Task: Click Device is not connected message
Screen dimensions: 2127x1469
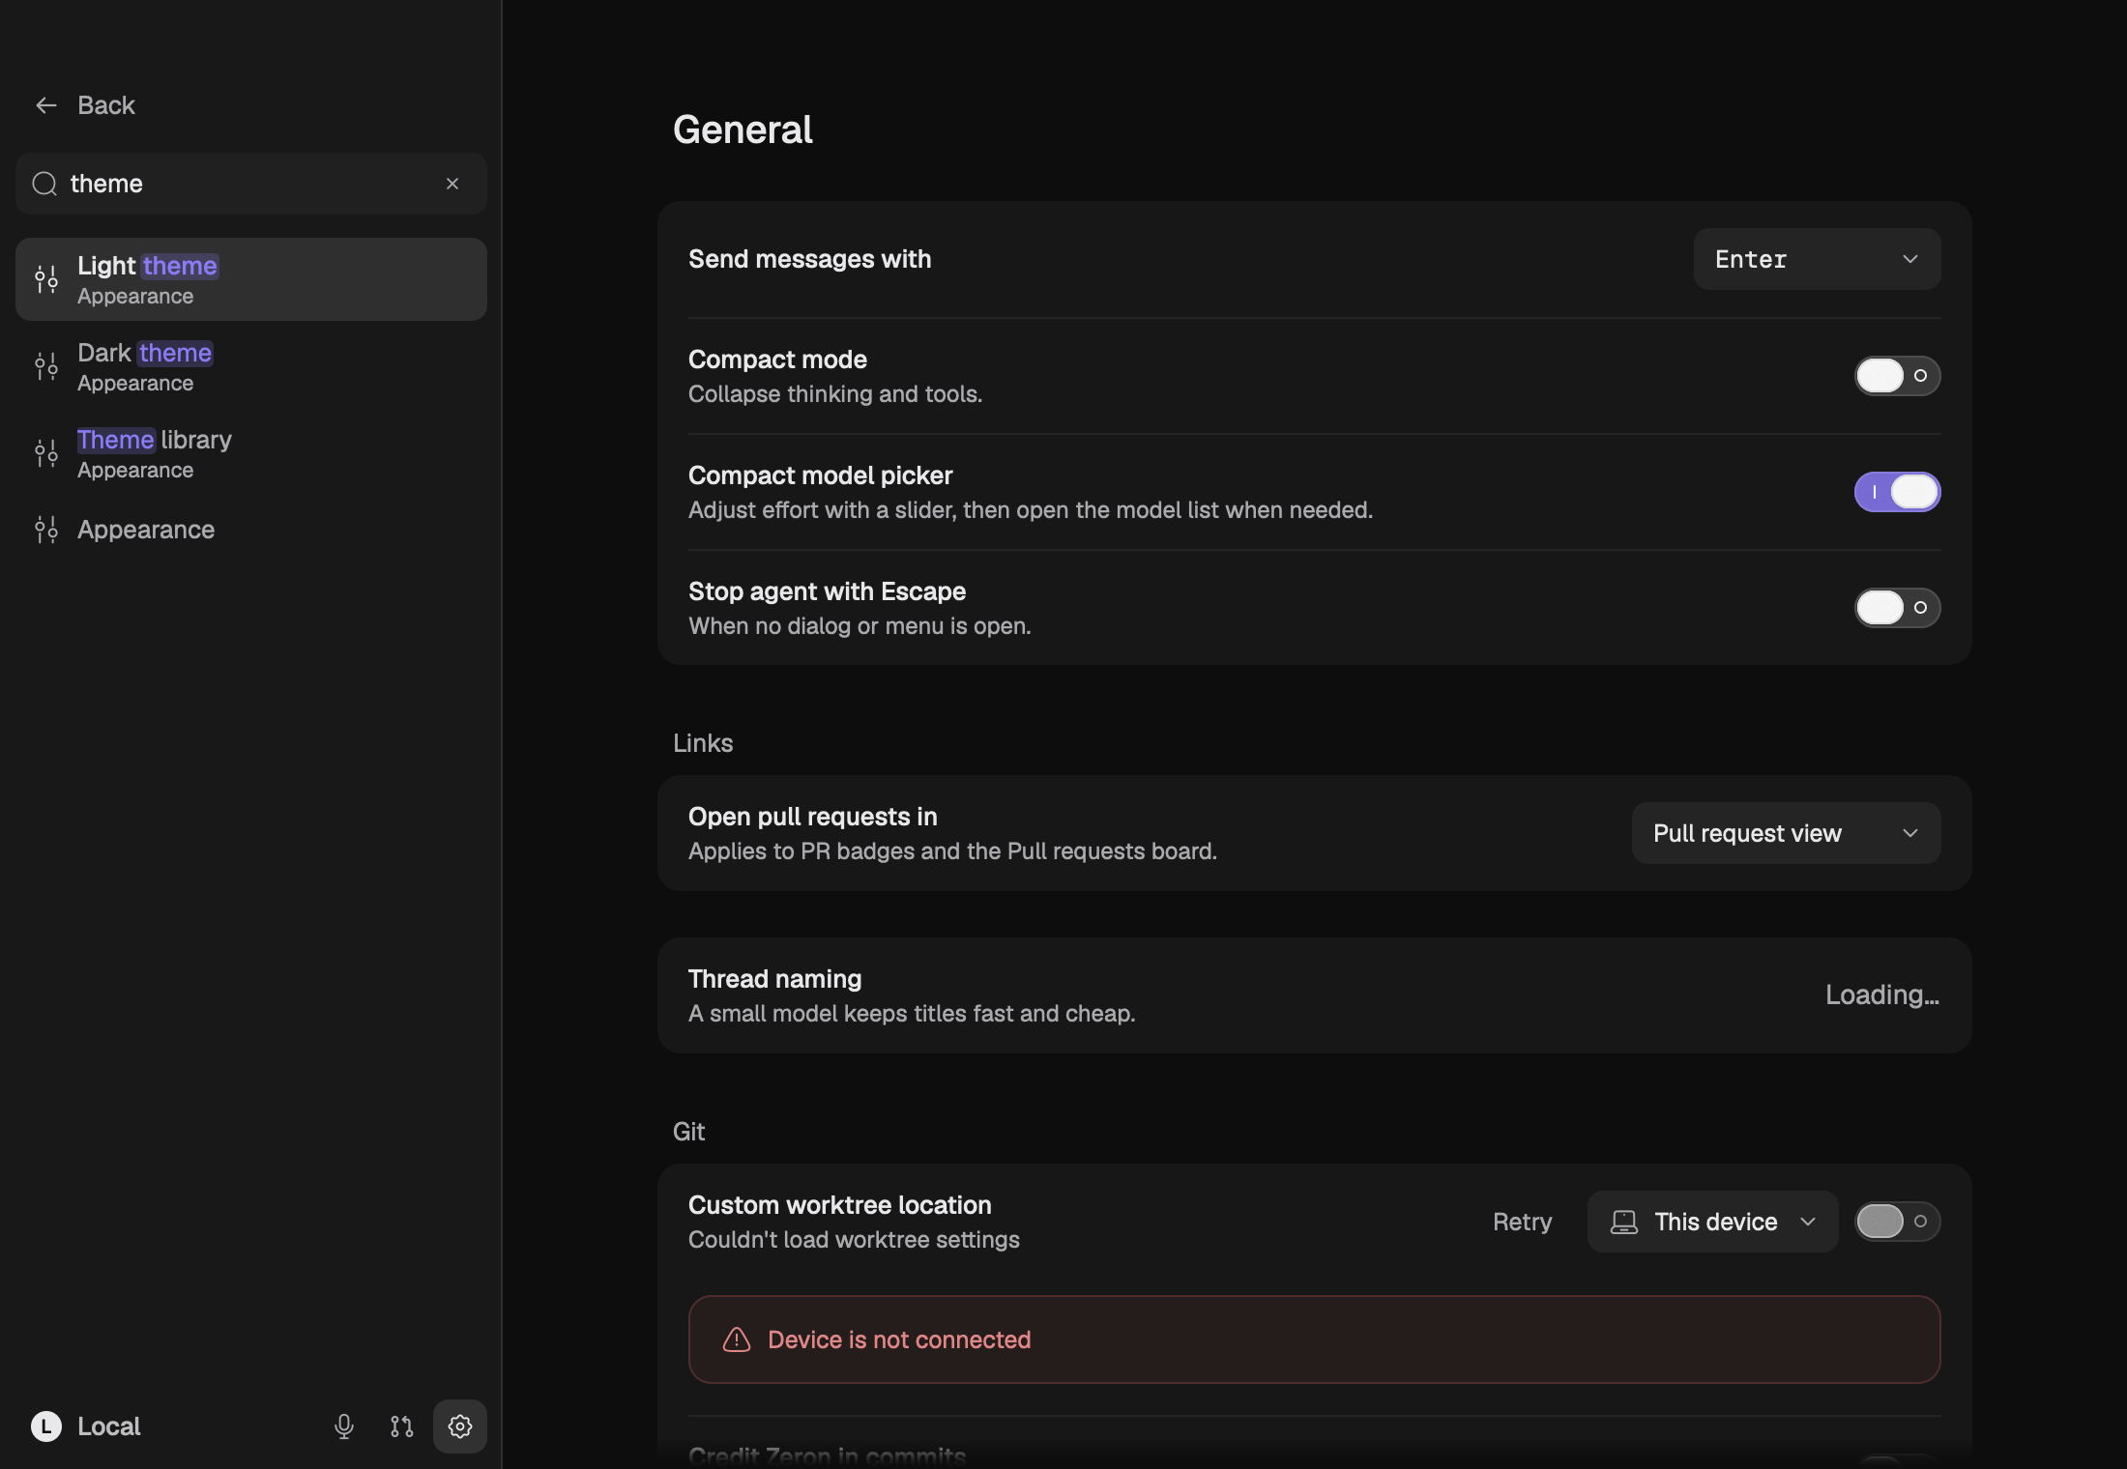Action: click(899, 1339)
